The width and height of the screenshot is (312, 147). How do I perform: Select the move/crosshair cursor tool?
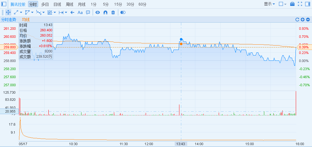tap(8, 12)
